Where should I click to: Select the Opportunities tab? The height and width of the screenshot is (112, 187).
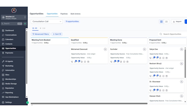(x=52, y=14)
